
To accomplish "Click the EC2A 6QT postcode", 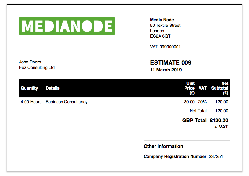I will click(x=160, y=36).
